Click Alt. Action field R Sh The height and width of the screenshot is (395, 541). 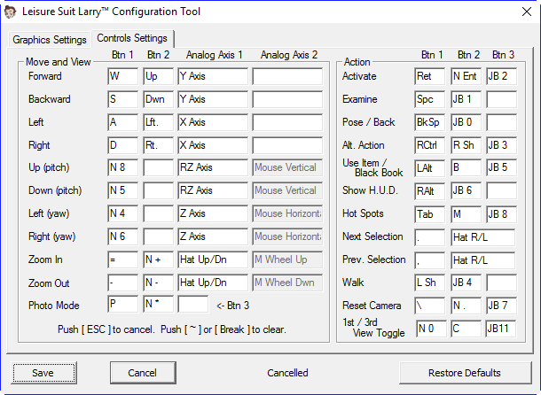click(x=466, y=145)
